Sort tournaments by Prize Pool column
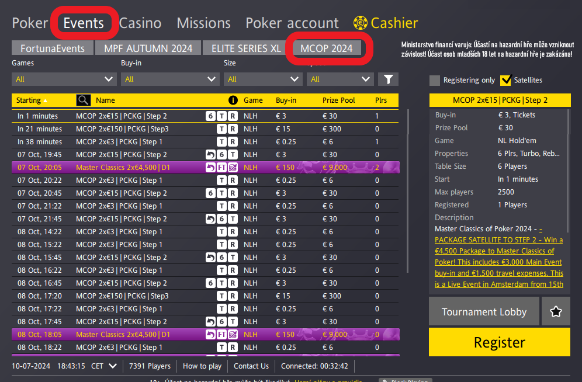The height and width of the screenshot is (382, 582). (x=338, y=100)
